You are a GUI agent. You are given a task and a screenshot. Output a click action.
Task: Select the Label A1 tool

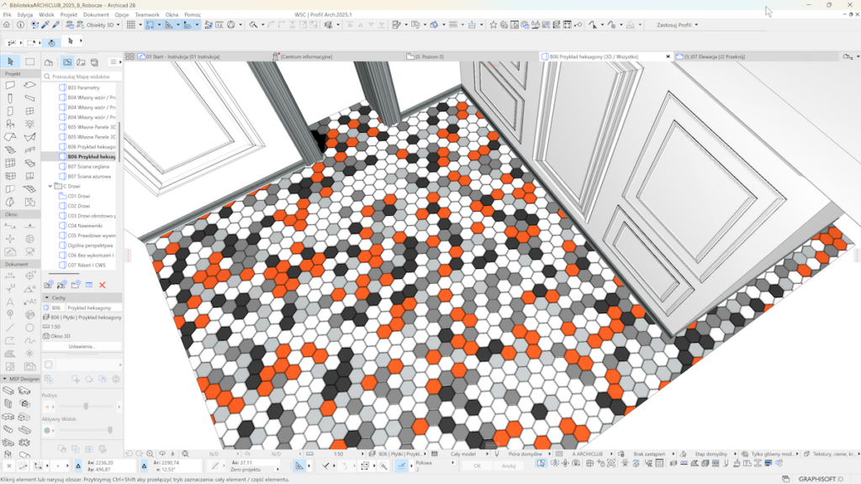(29, 302)
